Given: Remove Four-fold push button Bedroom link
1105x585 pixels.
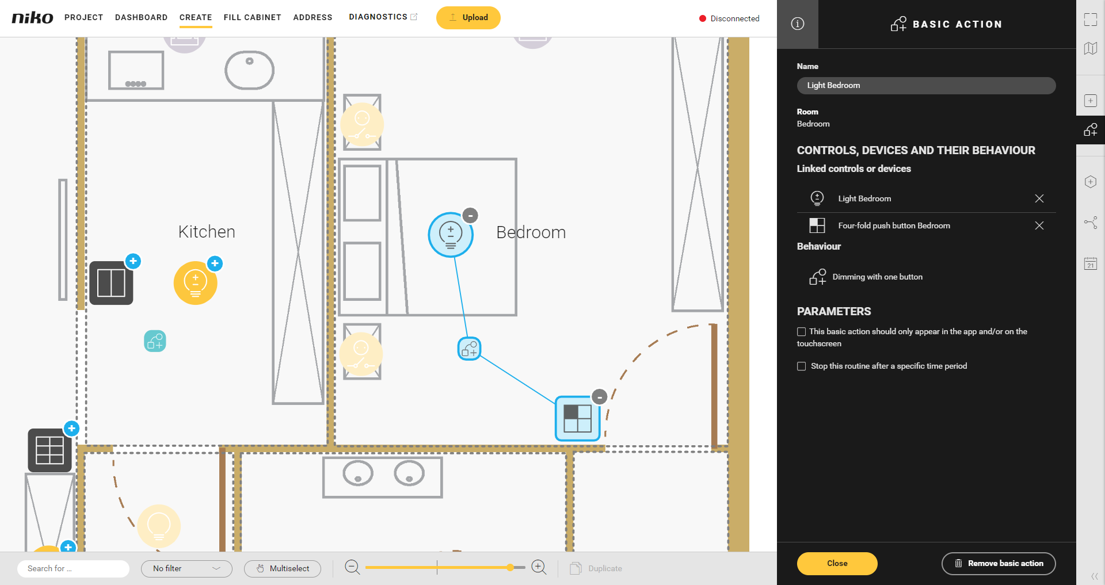Looking at the screenshot, I should (1039, 225).
